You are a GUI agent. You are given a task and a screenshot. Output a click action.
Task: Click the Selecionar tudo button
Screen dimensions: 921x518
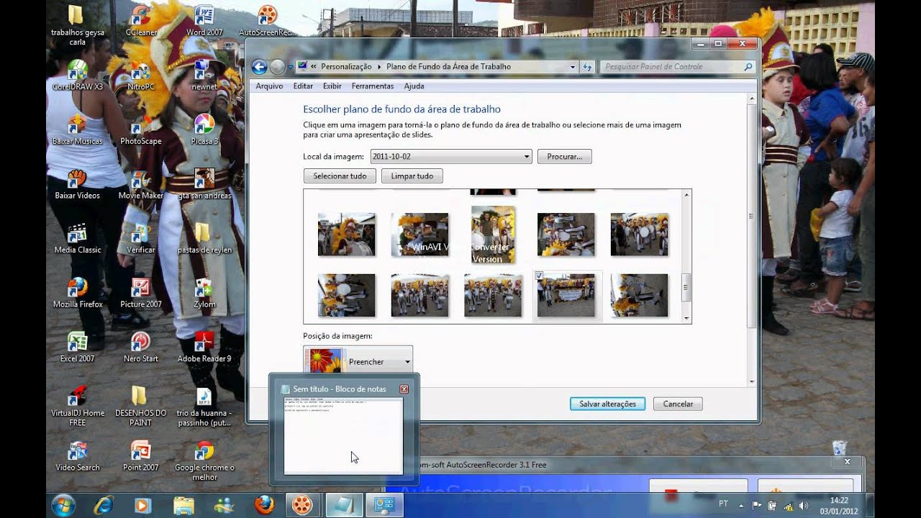(x=340, y=176)
